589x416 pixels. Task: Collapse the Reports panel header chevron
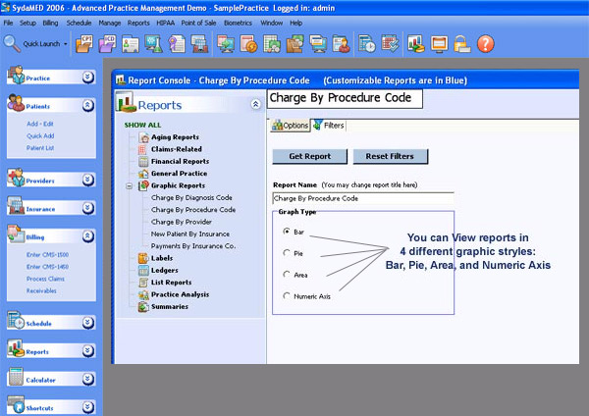pos(255,104)
